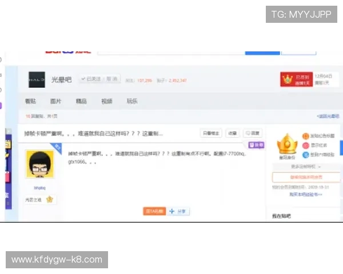Switch to the 看贴 tab

tap(30, 101)
